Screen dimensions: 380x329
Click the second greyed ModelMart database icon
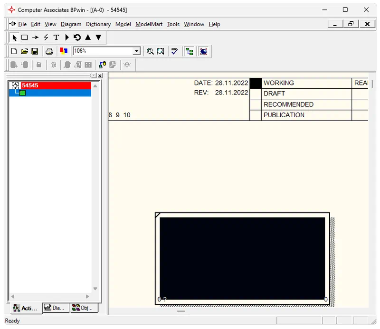pos(25,65)
